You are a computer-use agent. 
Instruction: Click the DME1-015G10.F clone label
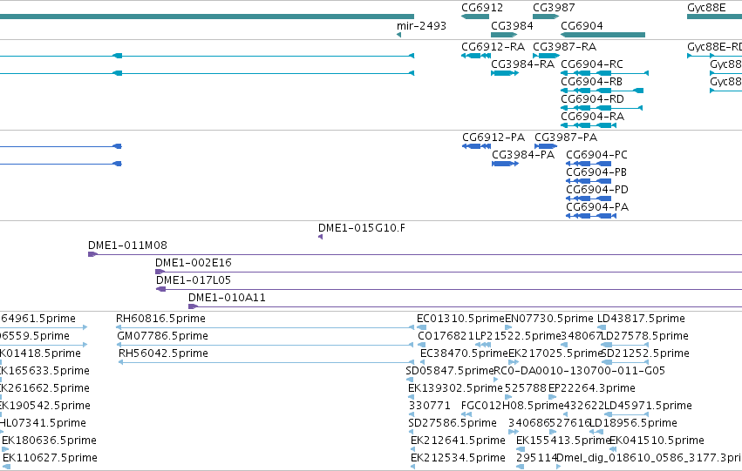coord(362,228)
